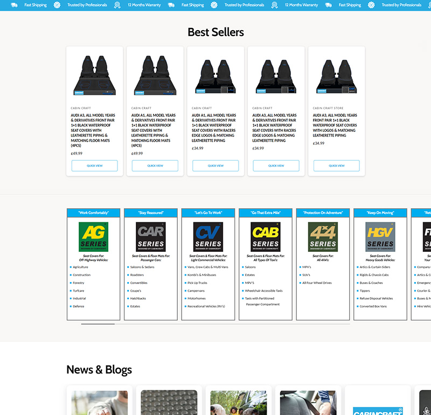Click "Forestry" in AG Series list
This screenshot has height=415, width=431.
(79, 283)
